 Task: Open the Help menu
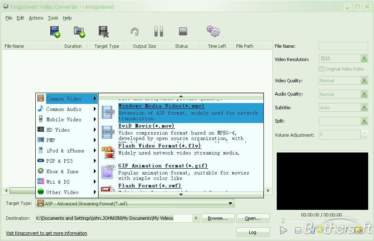coord(67,18)
